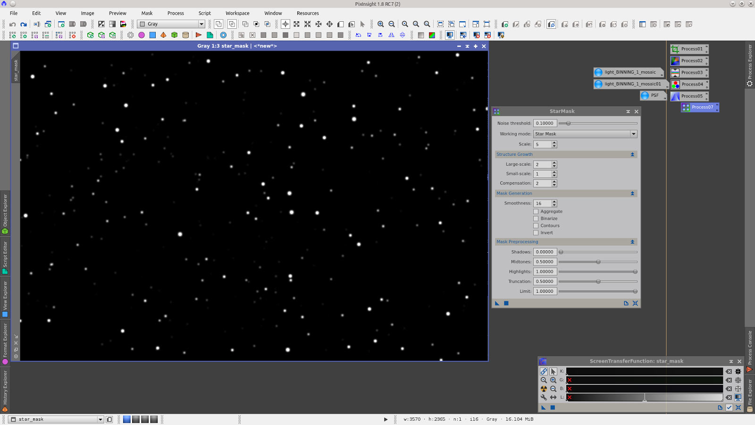Click the undo arrow in the toolbar

point(13,24)
